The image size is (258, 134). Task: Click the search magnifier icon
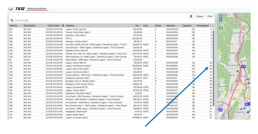[12, 20]
